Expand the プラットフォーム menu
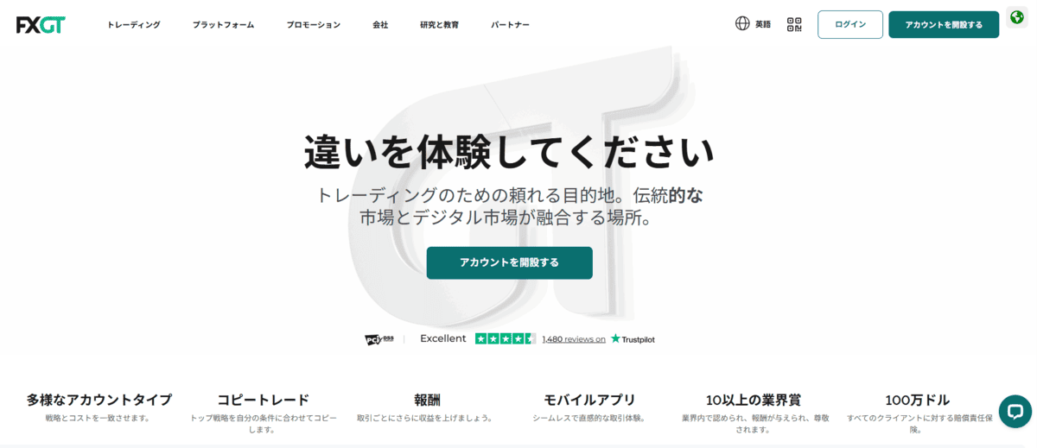The height and width of the screenshot is (448, 1037). [223, 25]
